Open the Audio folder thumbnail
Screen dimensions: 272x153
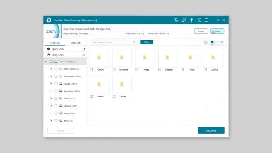point(99,85)
